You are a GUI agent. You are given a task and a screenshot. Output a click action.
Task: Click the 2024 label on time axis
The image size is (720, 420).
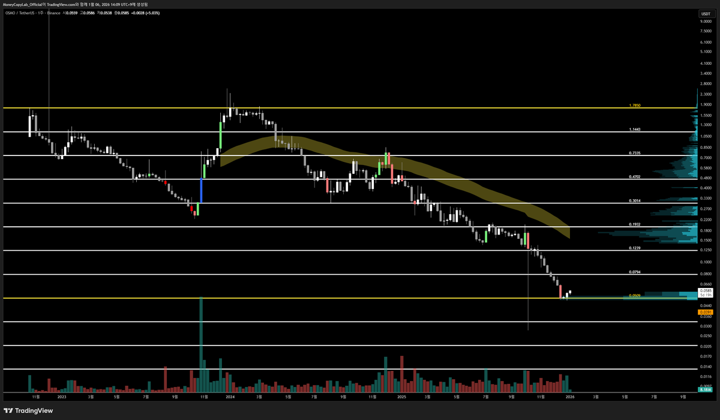coord(230,397)
